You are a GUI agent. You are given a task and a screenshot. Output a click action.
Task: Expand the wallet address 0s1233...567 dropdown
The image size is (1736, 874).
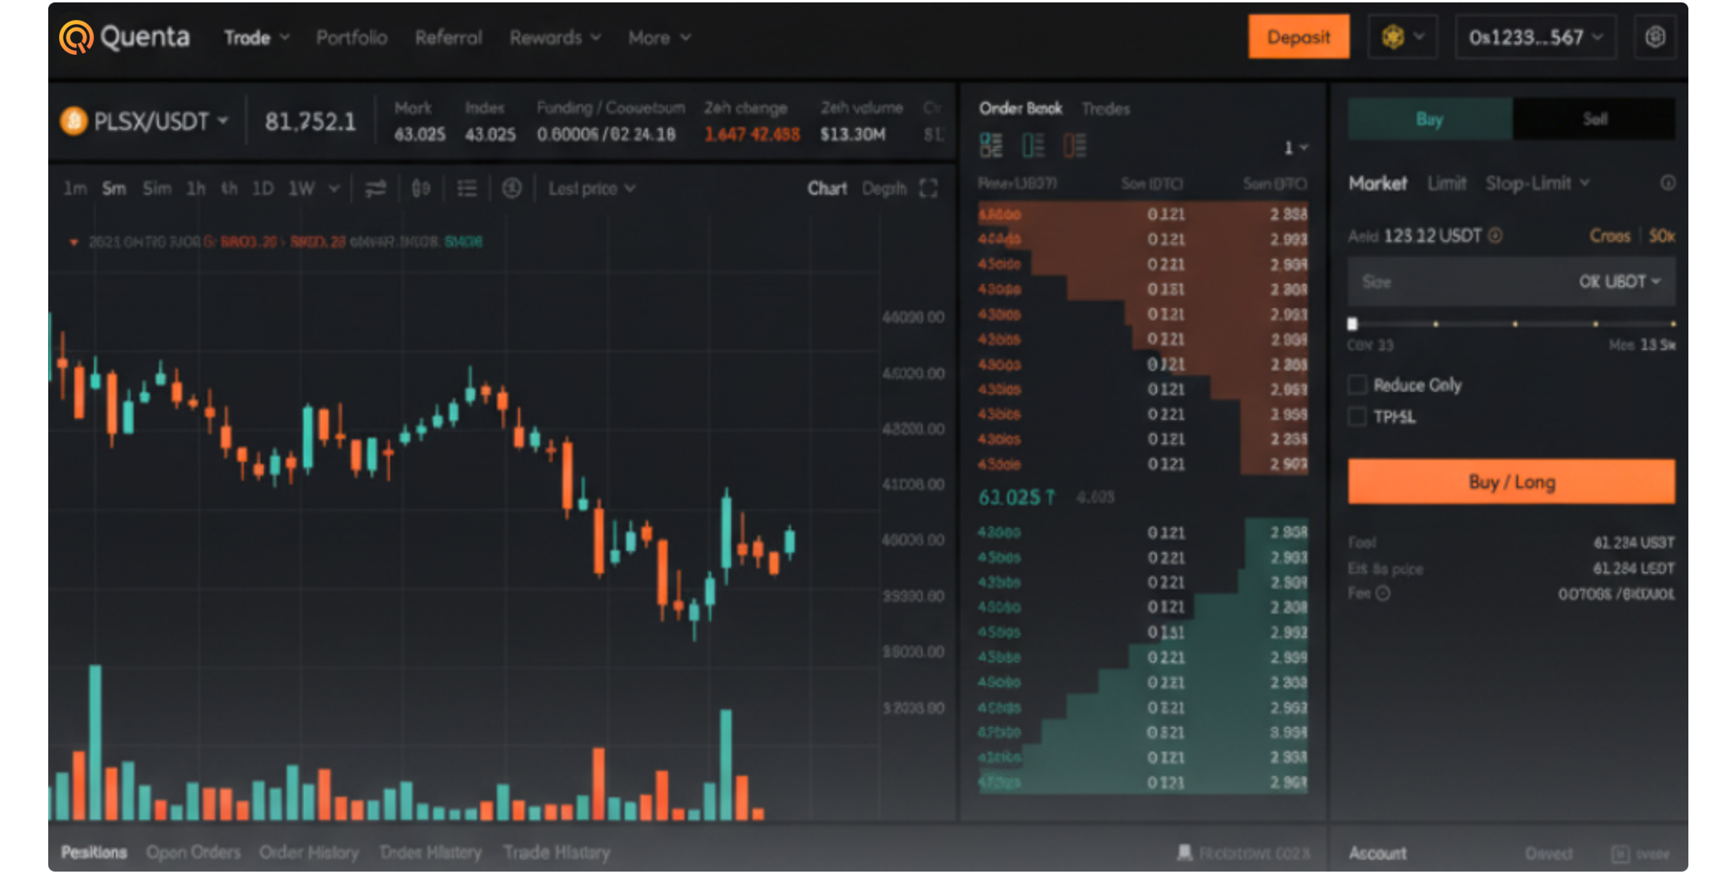pyautogui.click(x=1535, y=37)
